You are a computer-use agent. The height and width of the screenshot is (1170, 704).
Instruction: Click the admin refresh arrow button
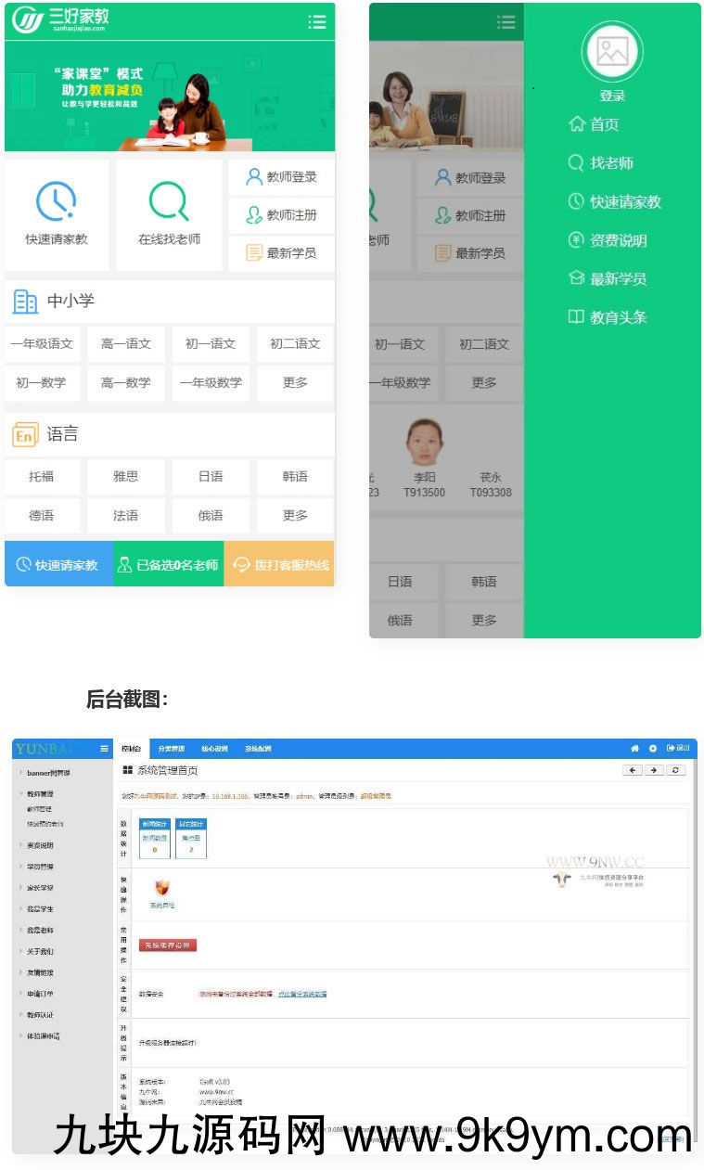point(678,770)
